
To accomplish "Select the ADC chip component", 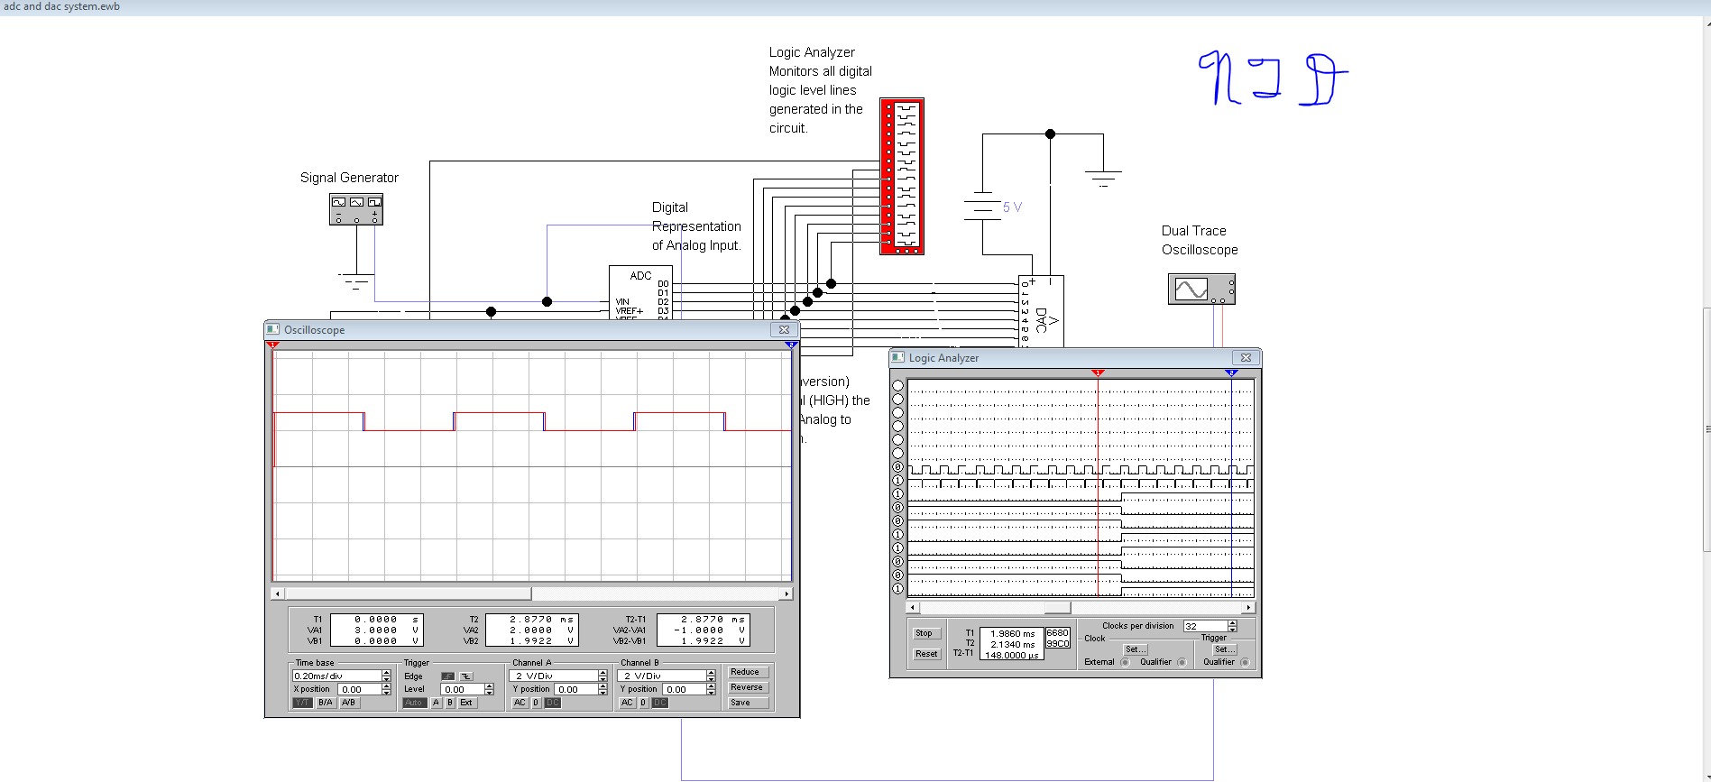I will (x=640, y=292).
